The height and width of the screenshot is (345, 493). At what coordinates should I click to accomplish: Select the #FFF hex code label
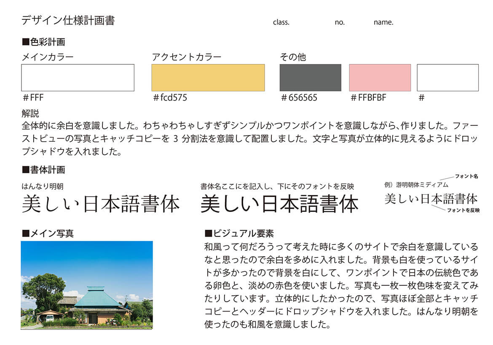tap(34, 98)
